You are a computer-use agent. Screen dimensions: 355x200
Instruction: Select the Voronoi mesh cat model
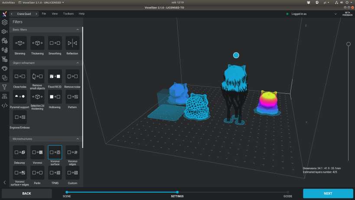(x=197, y=106)
